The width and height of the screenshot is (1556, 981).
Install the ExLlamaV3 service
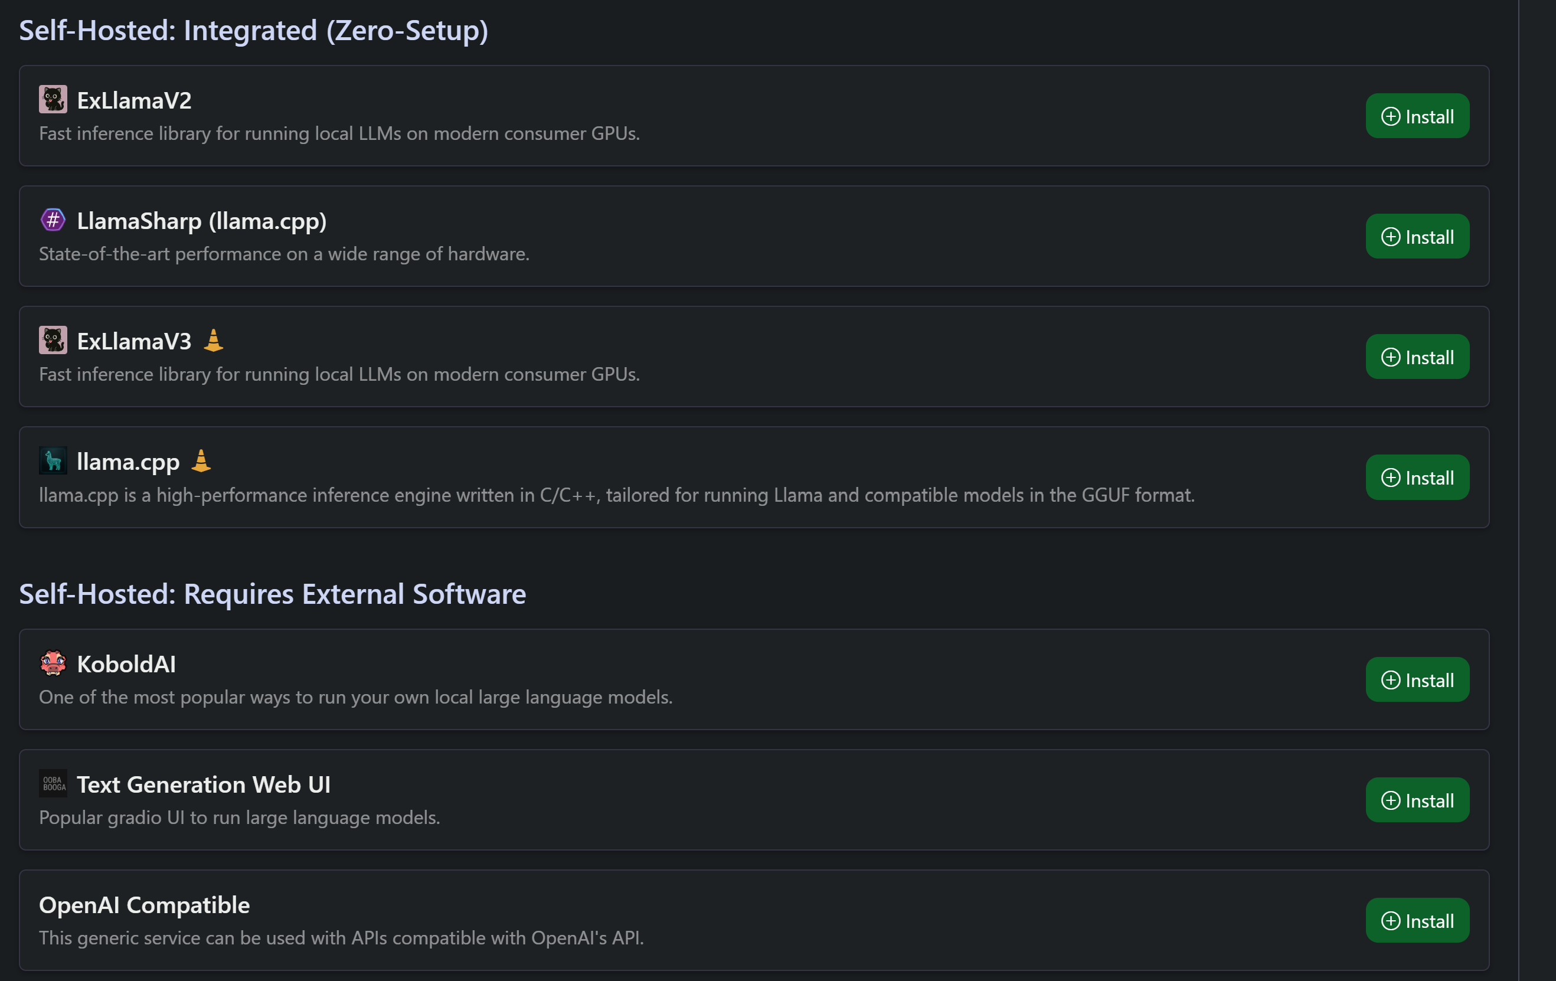1417,357
